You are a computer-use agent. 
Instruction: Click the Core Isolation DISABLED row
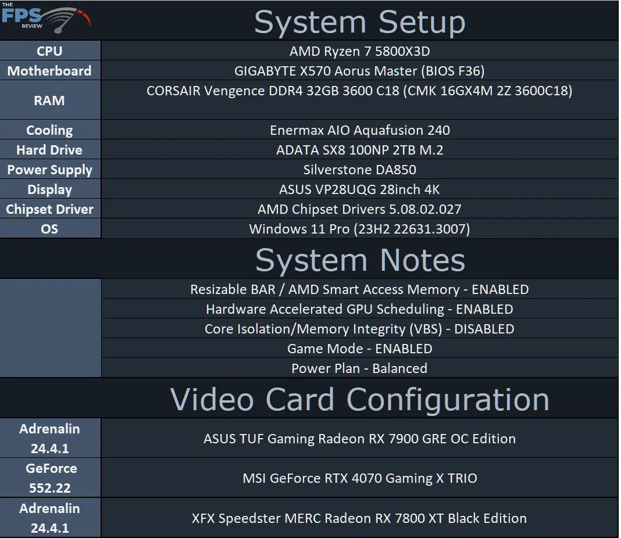click(x=359, y=329)
